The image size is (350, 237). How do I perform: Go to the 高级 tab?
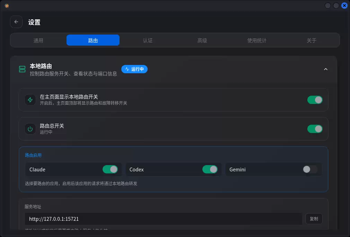[202, 40]
